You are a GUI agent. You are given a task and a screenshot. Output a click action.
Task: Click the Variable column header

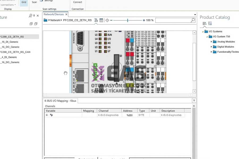pyautogui.click(x=63, y=111)
